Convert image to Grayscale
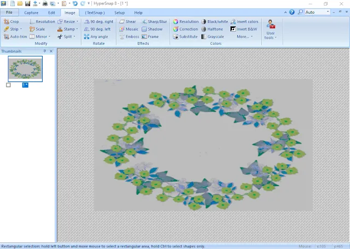This screenshot has height=249, width=350. pyautogui.click(x=212, y=37)
